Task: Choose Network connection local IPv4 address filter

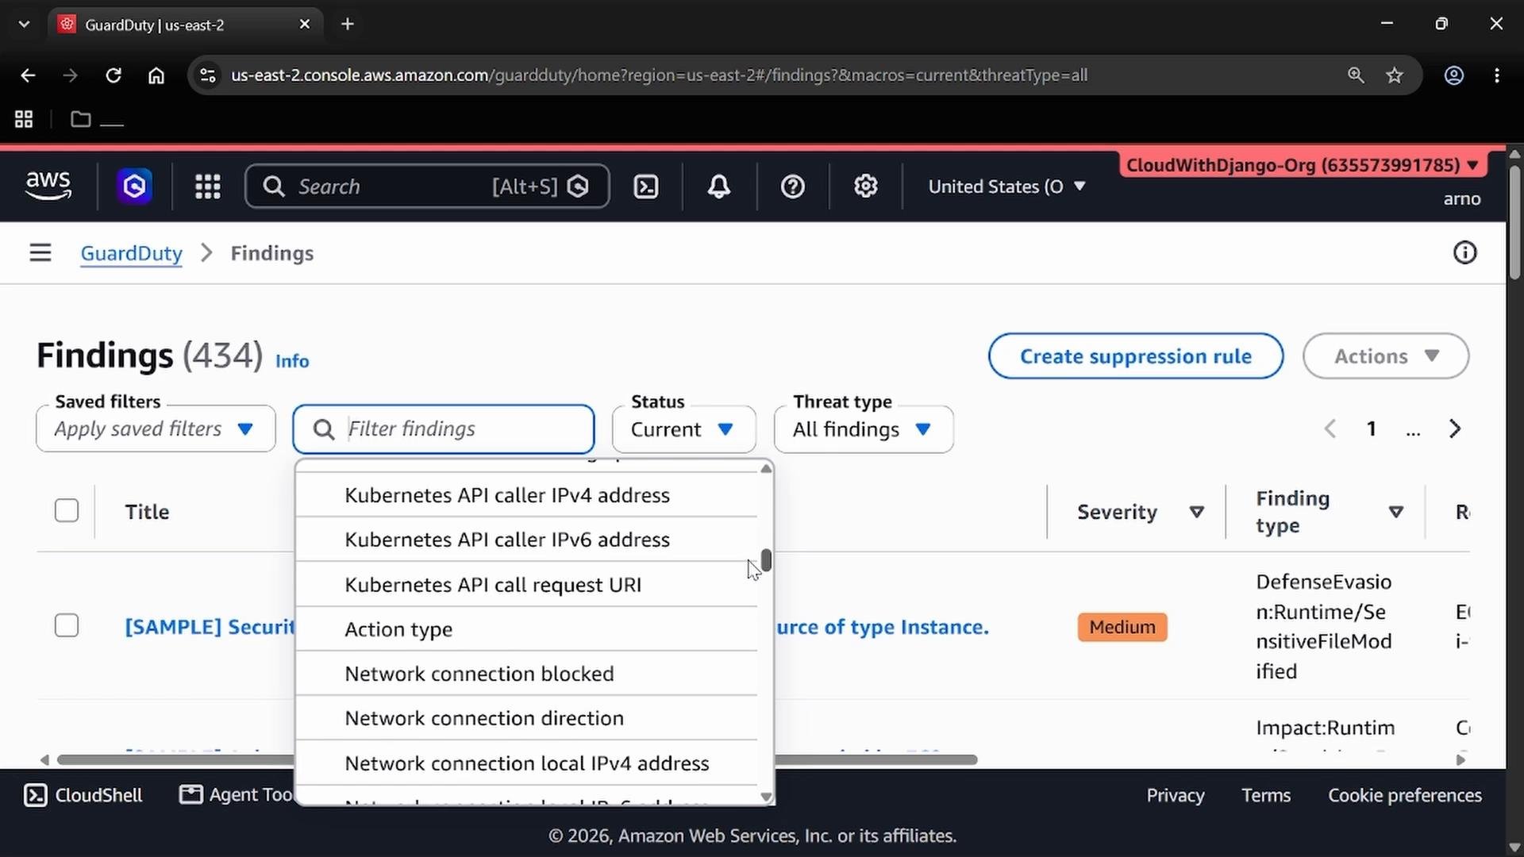Action: tap(527, 763)
